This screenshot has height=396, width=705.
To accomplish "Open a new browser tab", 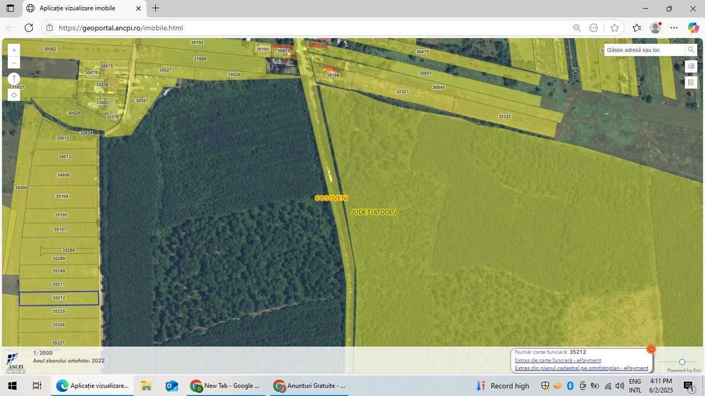I will coord(156,8).
